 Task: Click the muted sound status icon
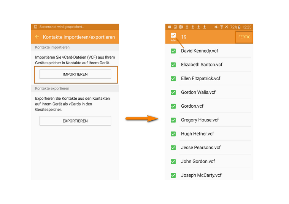[x=216, y=27]
